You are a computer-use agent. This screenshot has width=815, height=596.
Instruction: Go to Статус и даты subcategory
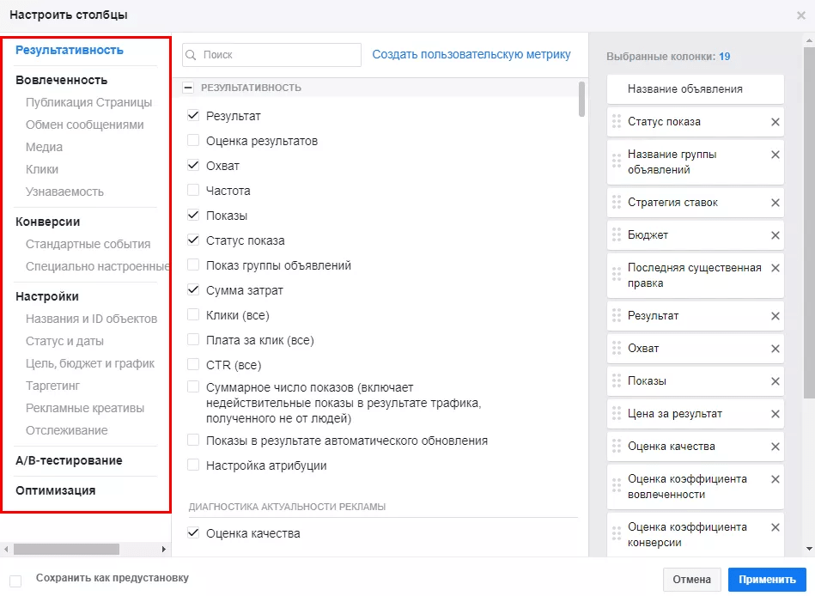pos(65,342)
